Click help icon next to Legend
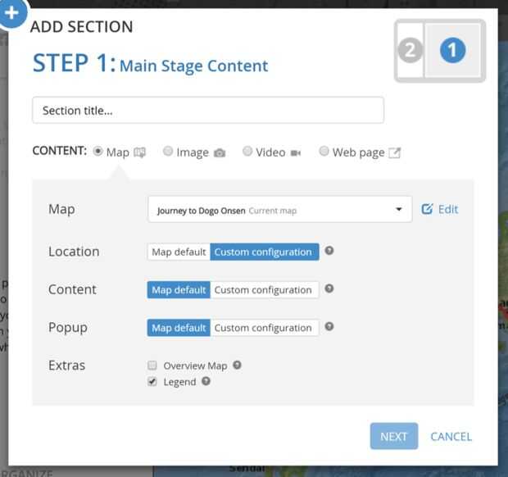Image resolution: width=508 pixels, height=477 pixels. pyautogui.click(x=206, y=381)
